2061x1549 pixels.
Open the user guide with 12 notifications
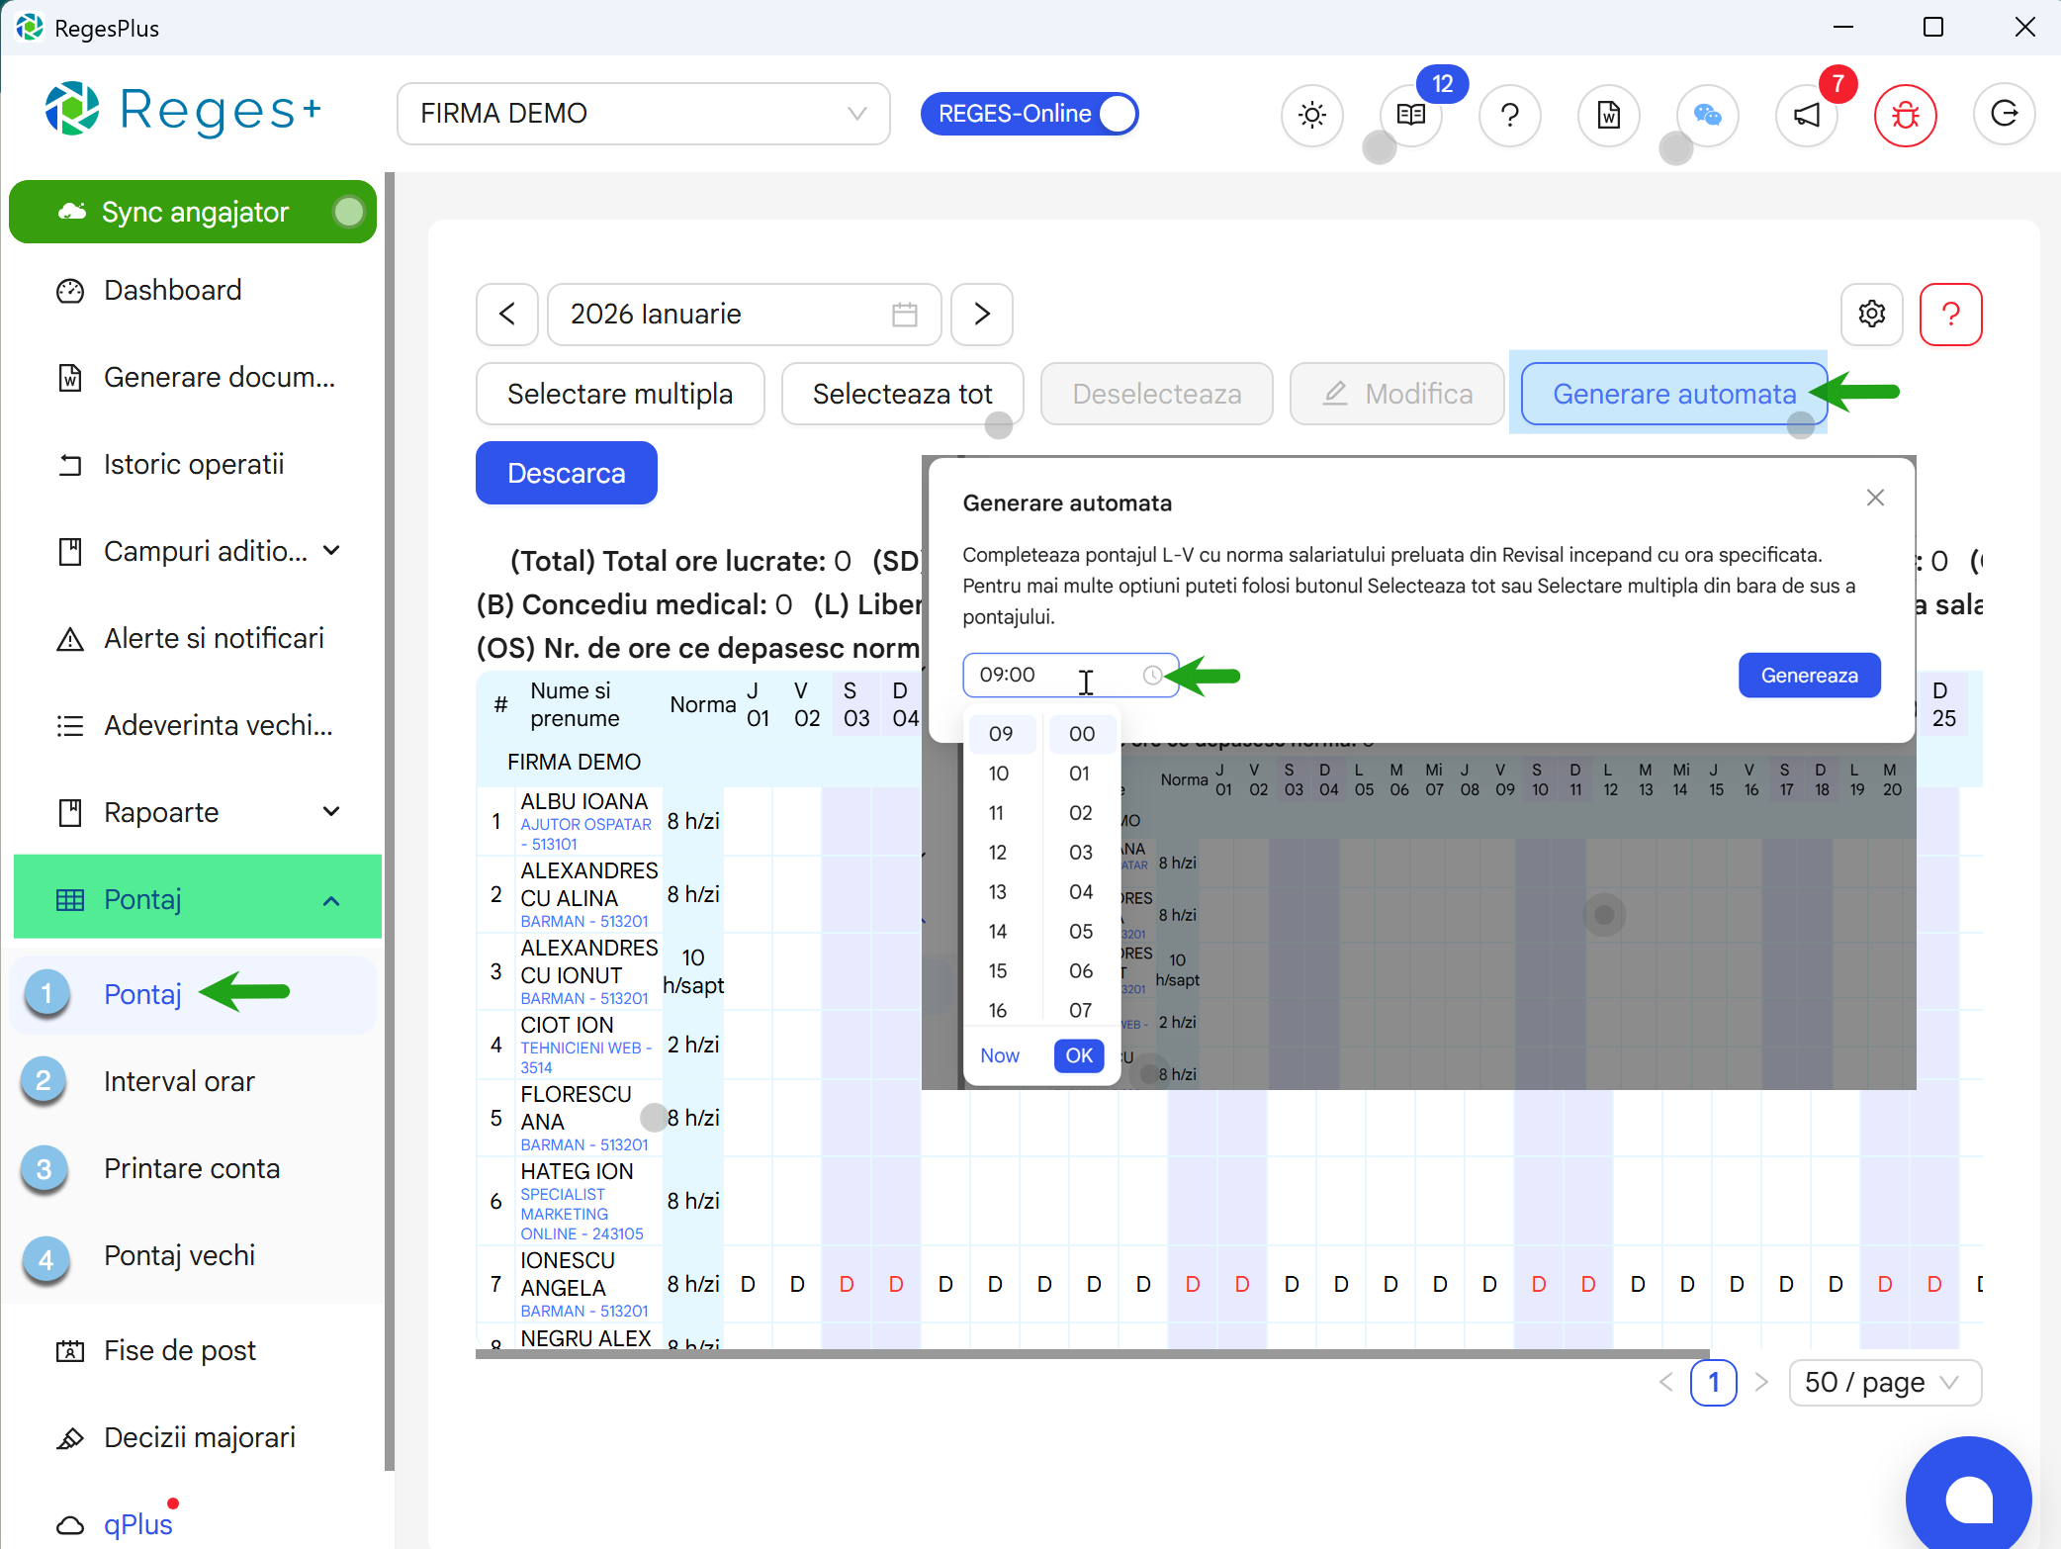tap(1409, 115)
